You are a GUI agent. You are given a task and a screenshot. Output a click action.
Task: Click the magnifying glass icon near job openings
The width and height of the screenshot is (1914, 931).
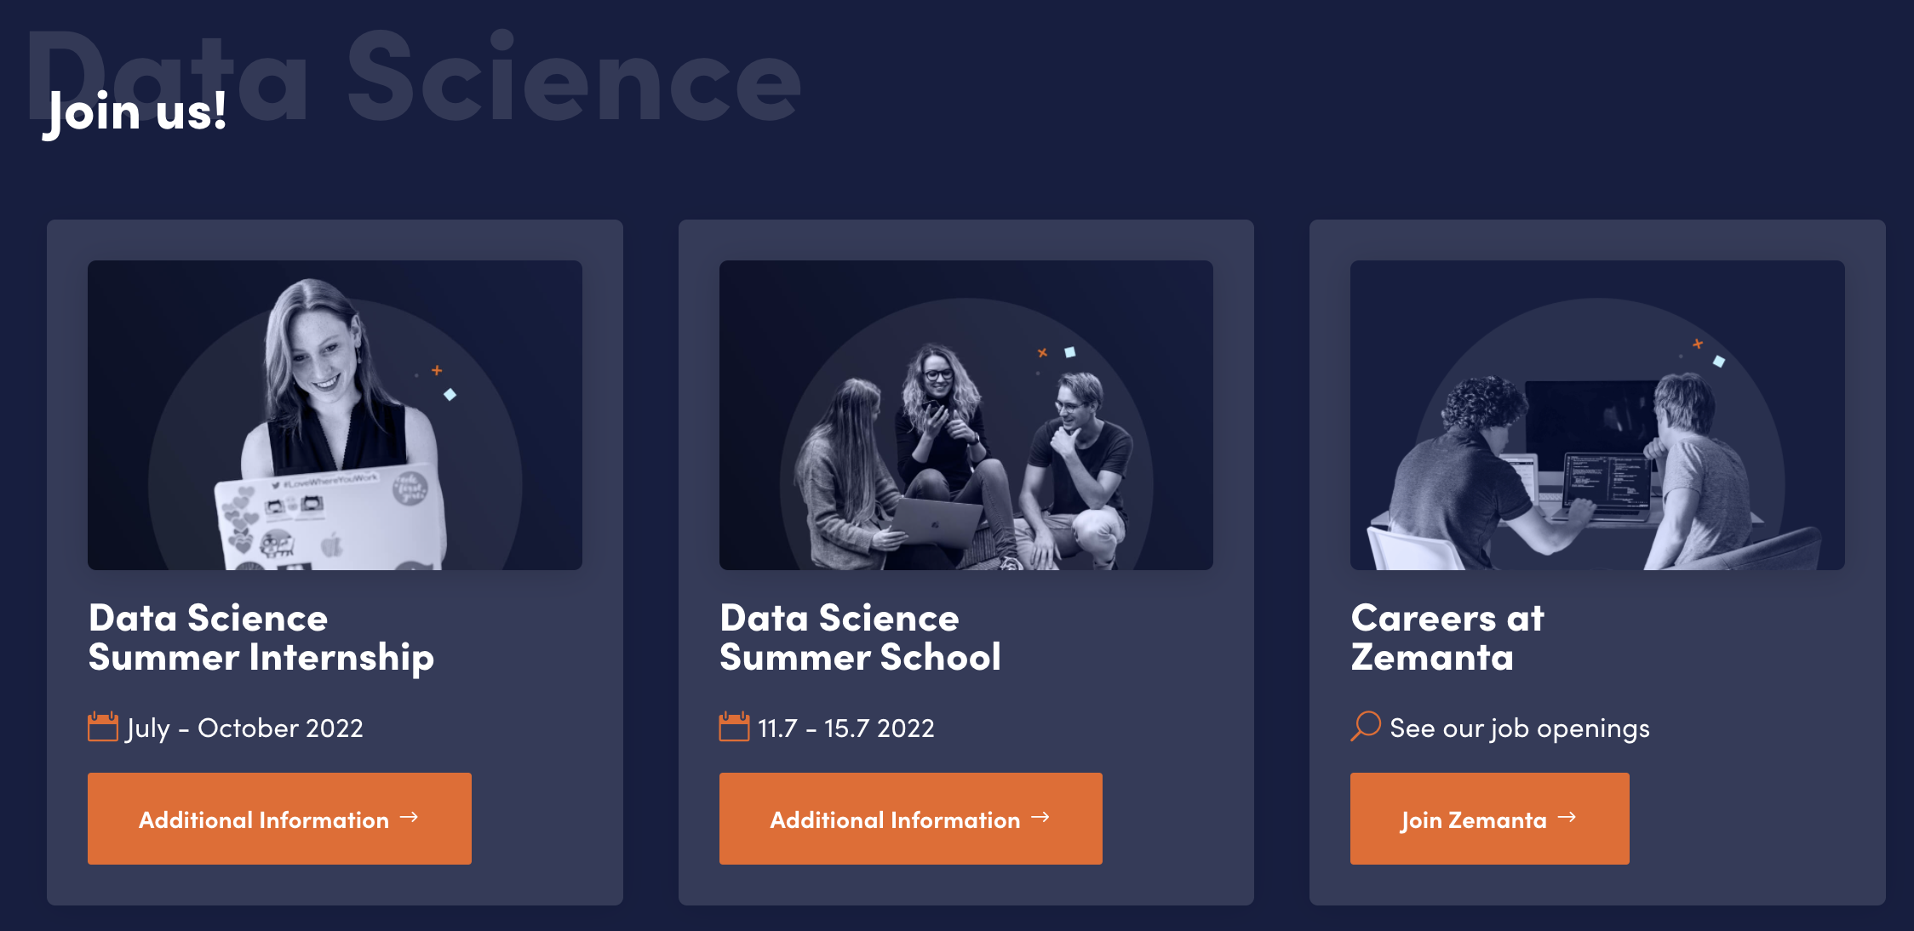(x=1366, y=726)
